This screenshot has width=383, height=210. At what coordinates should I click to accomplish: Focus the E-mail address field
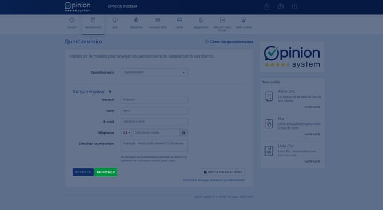[154, 122]
